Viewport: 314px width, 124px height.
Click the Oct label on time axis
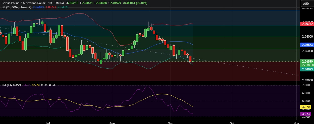tap(232, 123)
